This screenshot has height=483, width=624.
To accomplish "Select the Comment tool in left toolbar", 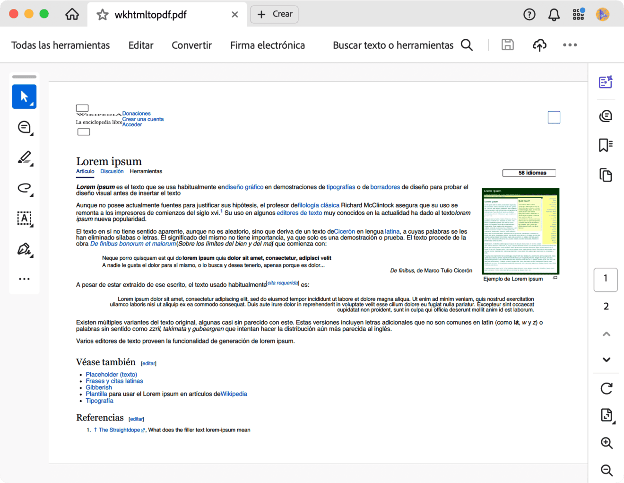I will click(x=24, y=127).
